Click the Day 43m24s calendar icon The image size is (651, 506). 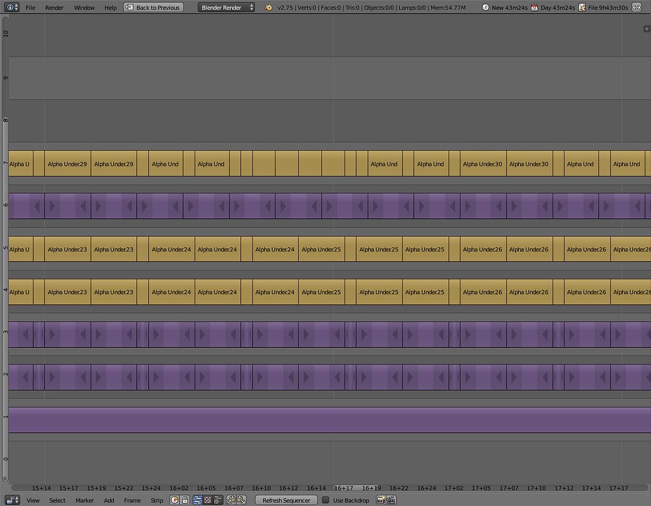tap(535, 8)
